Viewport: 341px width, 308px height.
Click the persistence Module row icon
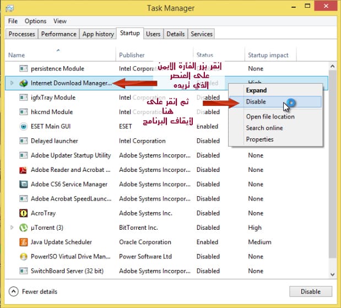(23, 68)
